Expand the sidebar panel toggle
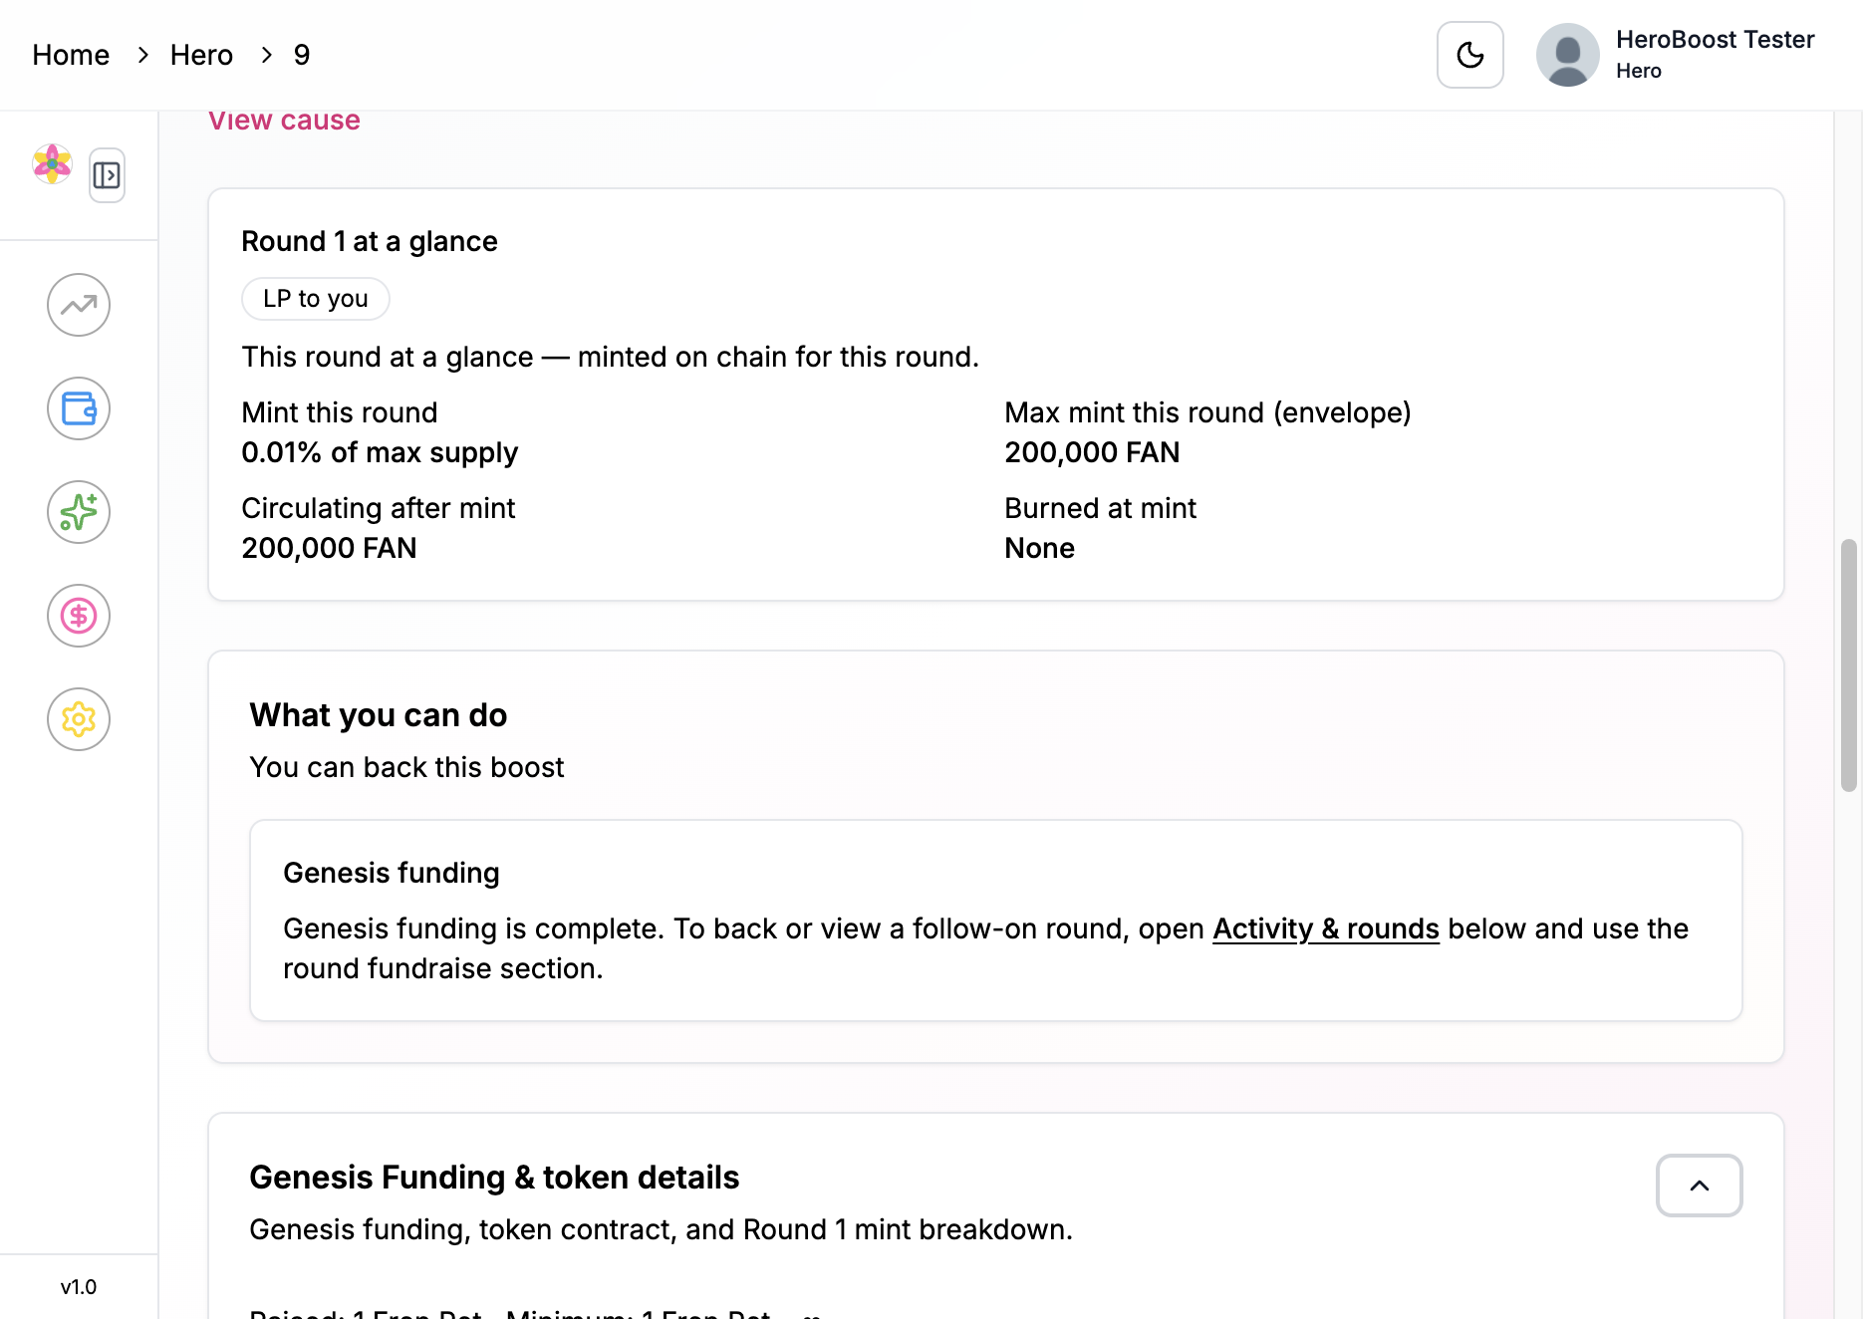The width and height of the screenshot is (1863, 1319). coord(107,175)
